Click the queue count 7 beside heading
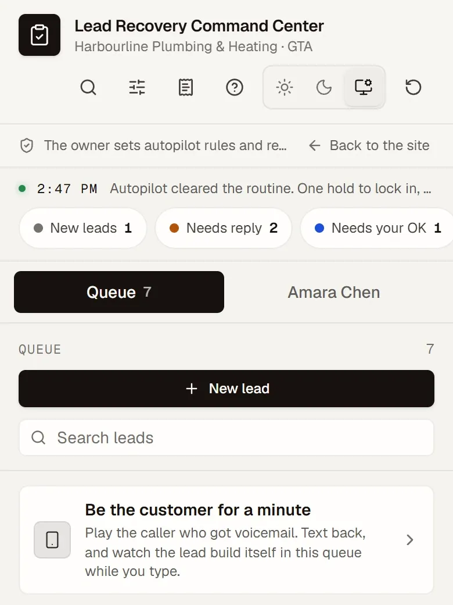453x605 pixels. click(430, 349)
